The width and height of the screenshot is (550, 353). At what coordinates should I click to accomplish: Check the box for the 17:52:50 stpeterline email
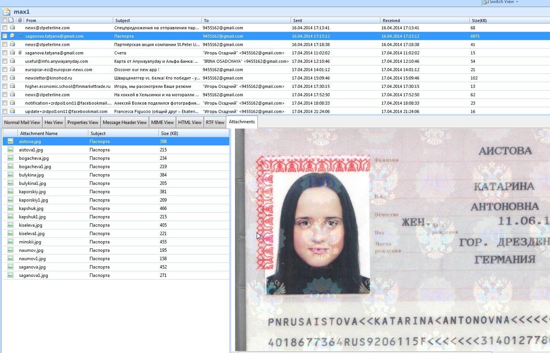(x=5, y=94)
